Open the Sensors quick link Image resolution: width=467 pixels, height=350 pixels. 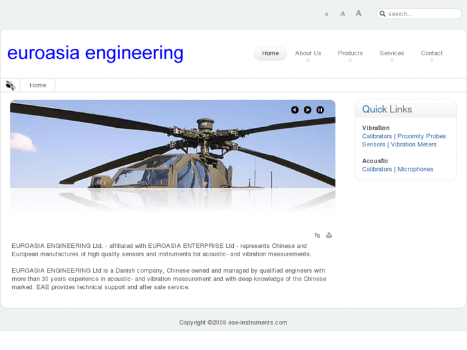click(x=373, y=144)
